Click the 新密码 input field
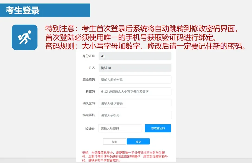Viewport: 252px width, 163px height. coord(135,91)
